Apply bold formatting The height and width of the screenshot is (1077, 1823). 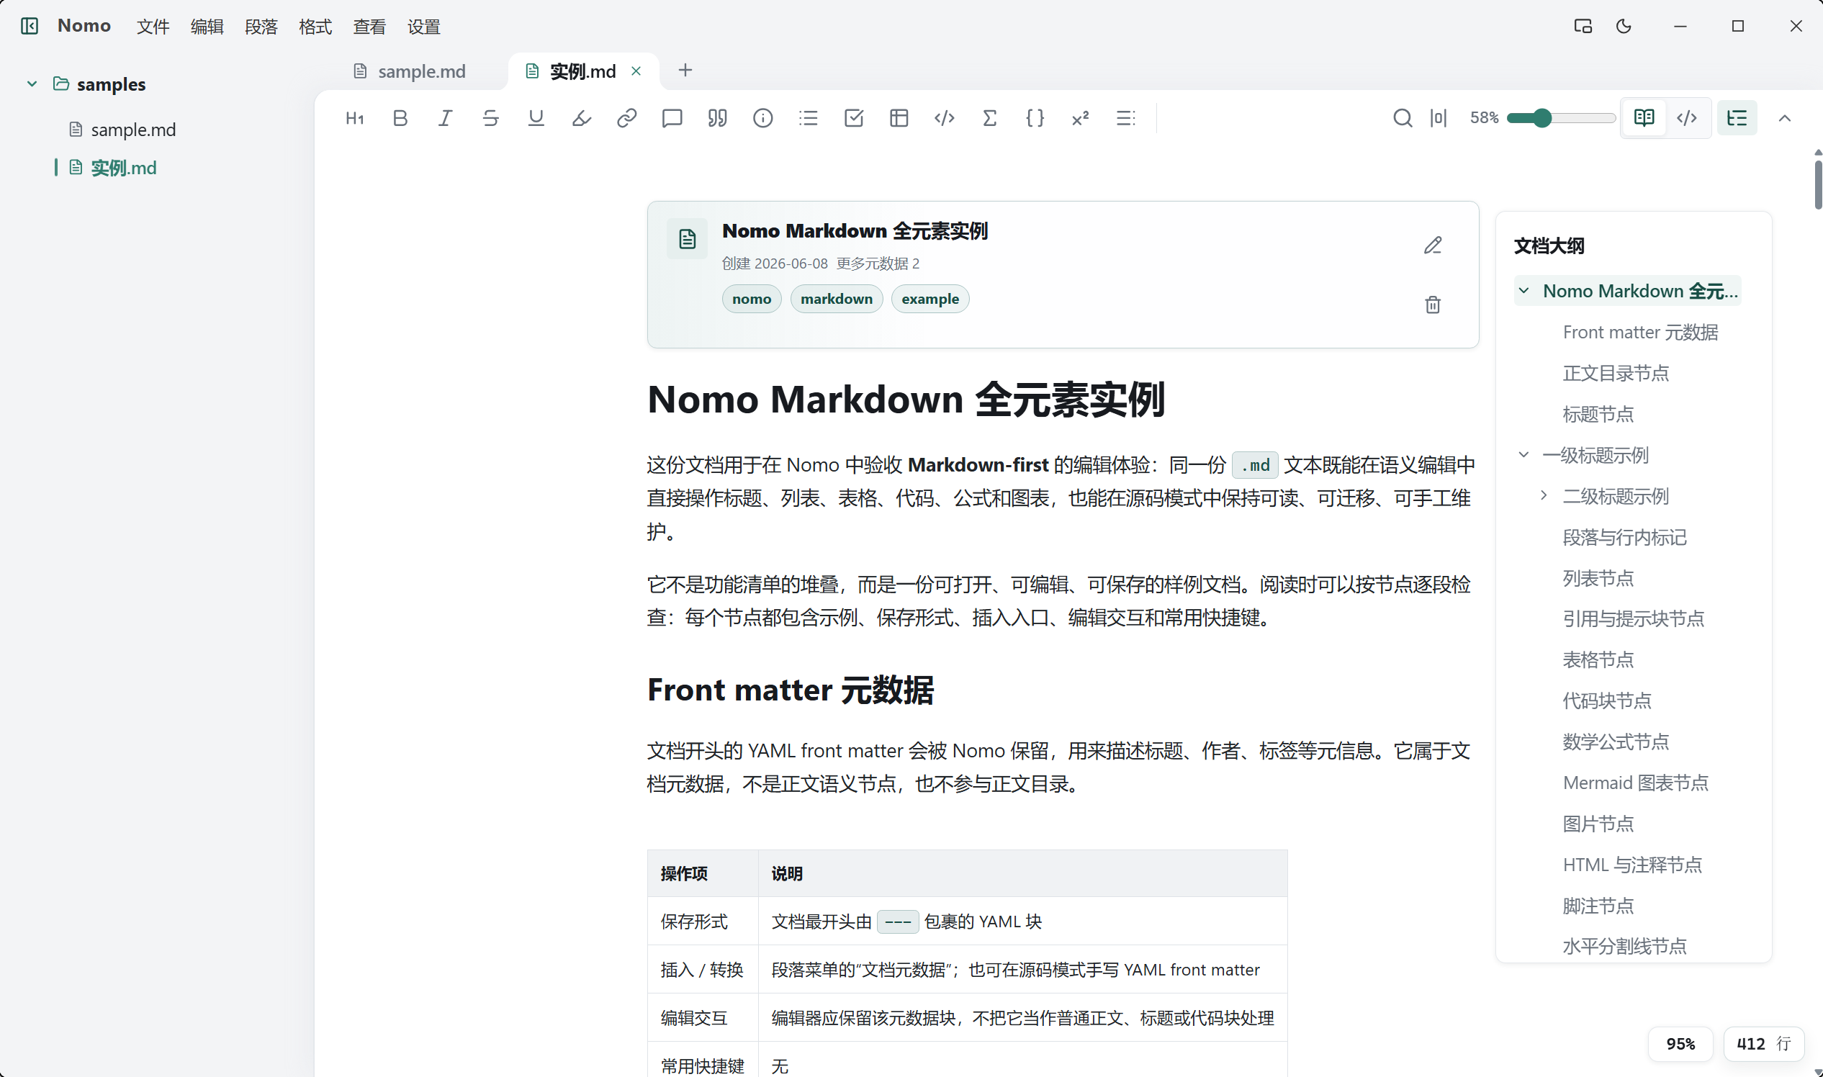click(x=400, y=118)
